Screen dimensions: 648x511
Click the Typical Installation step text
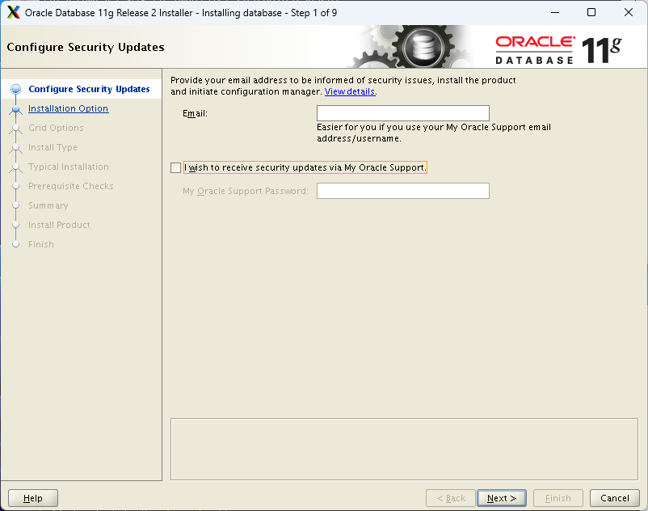pyautogui.click(x=69, y=167)
